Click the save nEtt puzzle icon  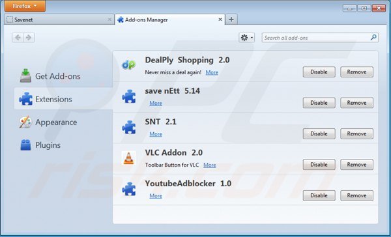(129, 96)
